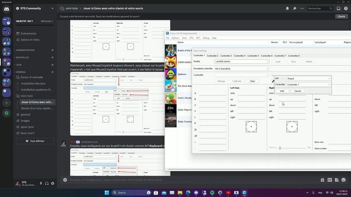351x197 pixels.
Task: Select Splatoon thumbnail in Cemu game list
Action: [171, 74]
